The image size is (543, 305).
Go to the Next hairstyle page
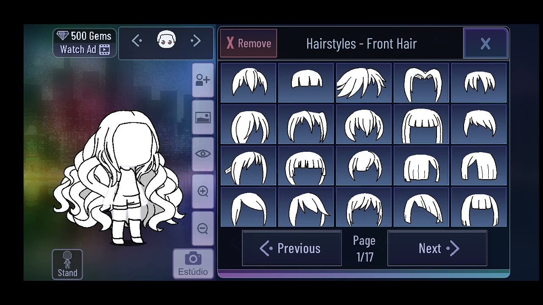pyautogui.click(x=437, y=248)
